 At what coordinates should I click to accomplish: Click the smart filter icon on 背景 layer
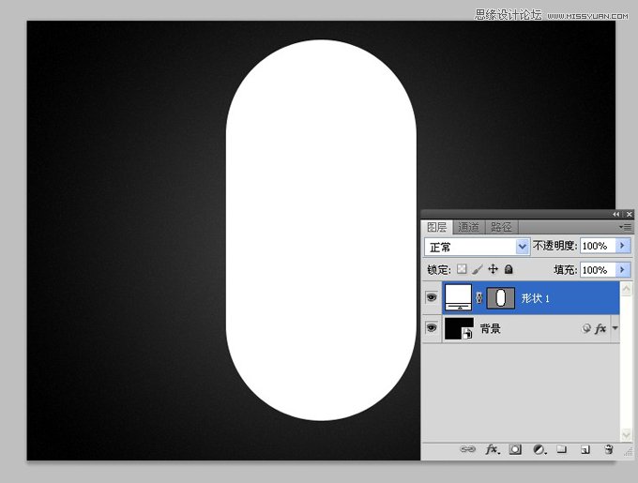click(585, 328)
